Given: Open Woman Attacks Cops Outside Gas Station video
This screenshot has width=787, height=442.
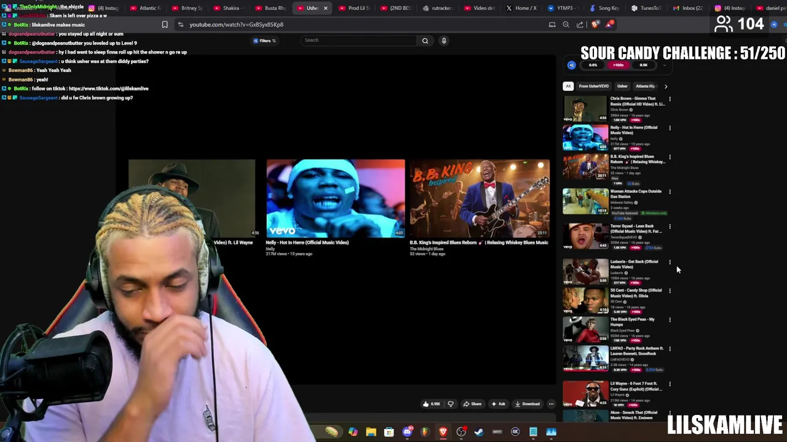Looking at the screenshot, I should pyautogui.click(x=585, y=201).
